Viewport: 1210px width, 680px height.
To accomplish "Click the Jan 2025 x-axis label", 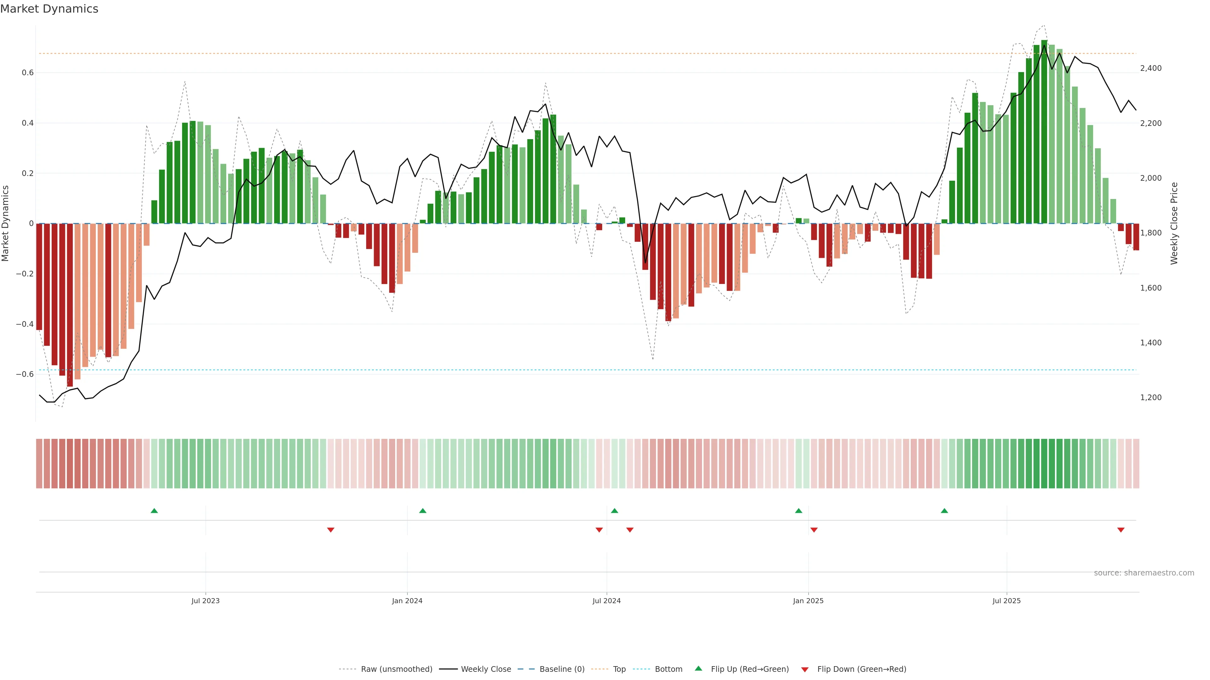I will pyautogui.click(x=808, y=601).
